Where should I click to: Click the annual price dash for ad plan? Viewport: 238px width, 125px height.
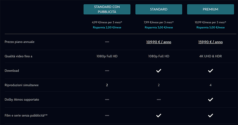pos(107,42)
